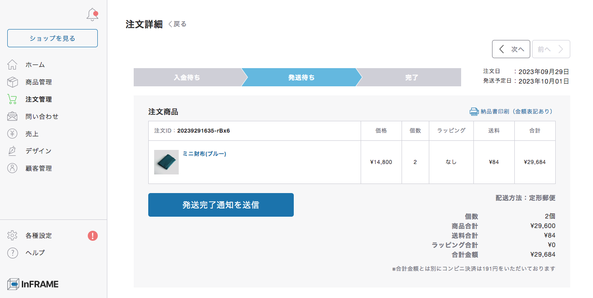This screenshot has width=593, height=298.
Task: Click the red settings alert badge
Action: click(93, 235)
